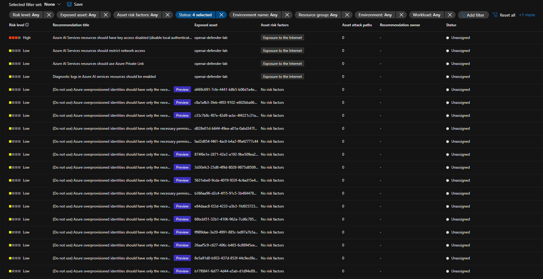The image size is (543, 279).
Task: Sort by Status column header
Action: point(451,25)
